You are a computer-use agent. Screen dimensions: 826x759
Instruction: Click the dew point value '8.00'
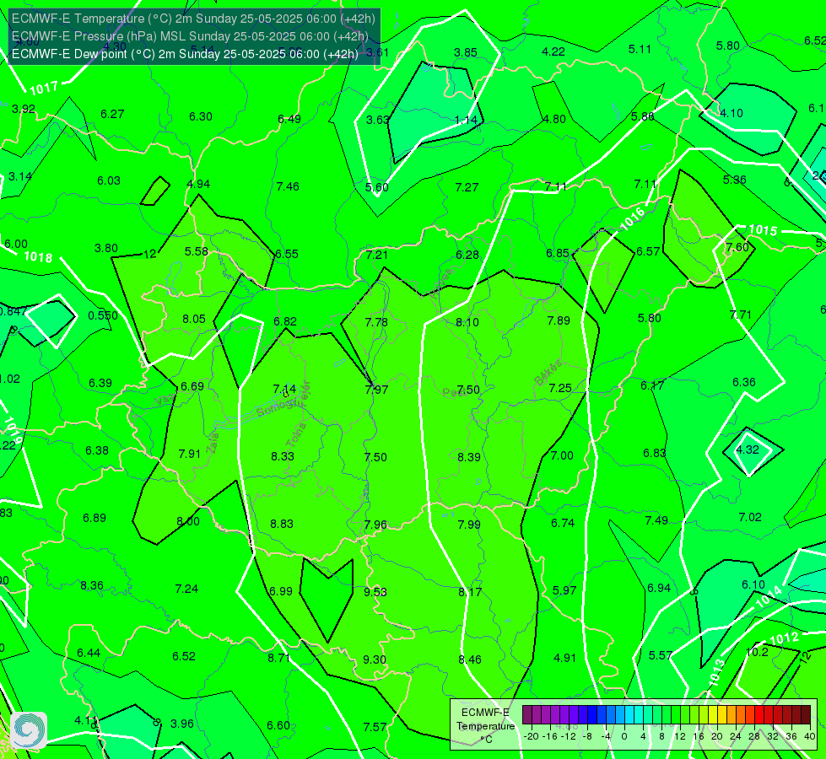tap(188, 521)
